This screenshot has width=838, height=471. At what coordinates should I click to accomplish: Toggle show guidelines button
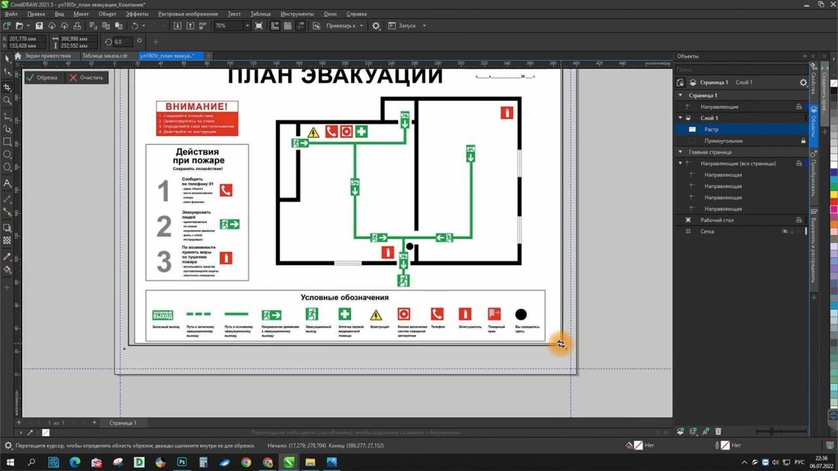pyautogui.click(x=301, y=26)
